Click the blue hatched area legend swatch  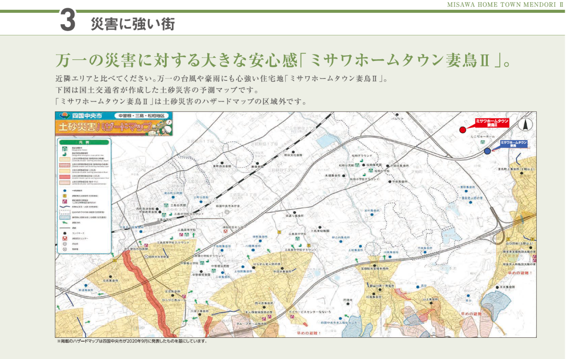click(x=65, y=218)
